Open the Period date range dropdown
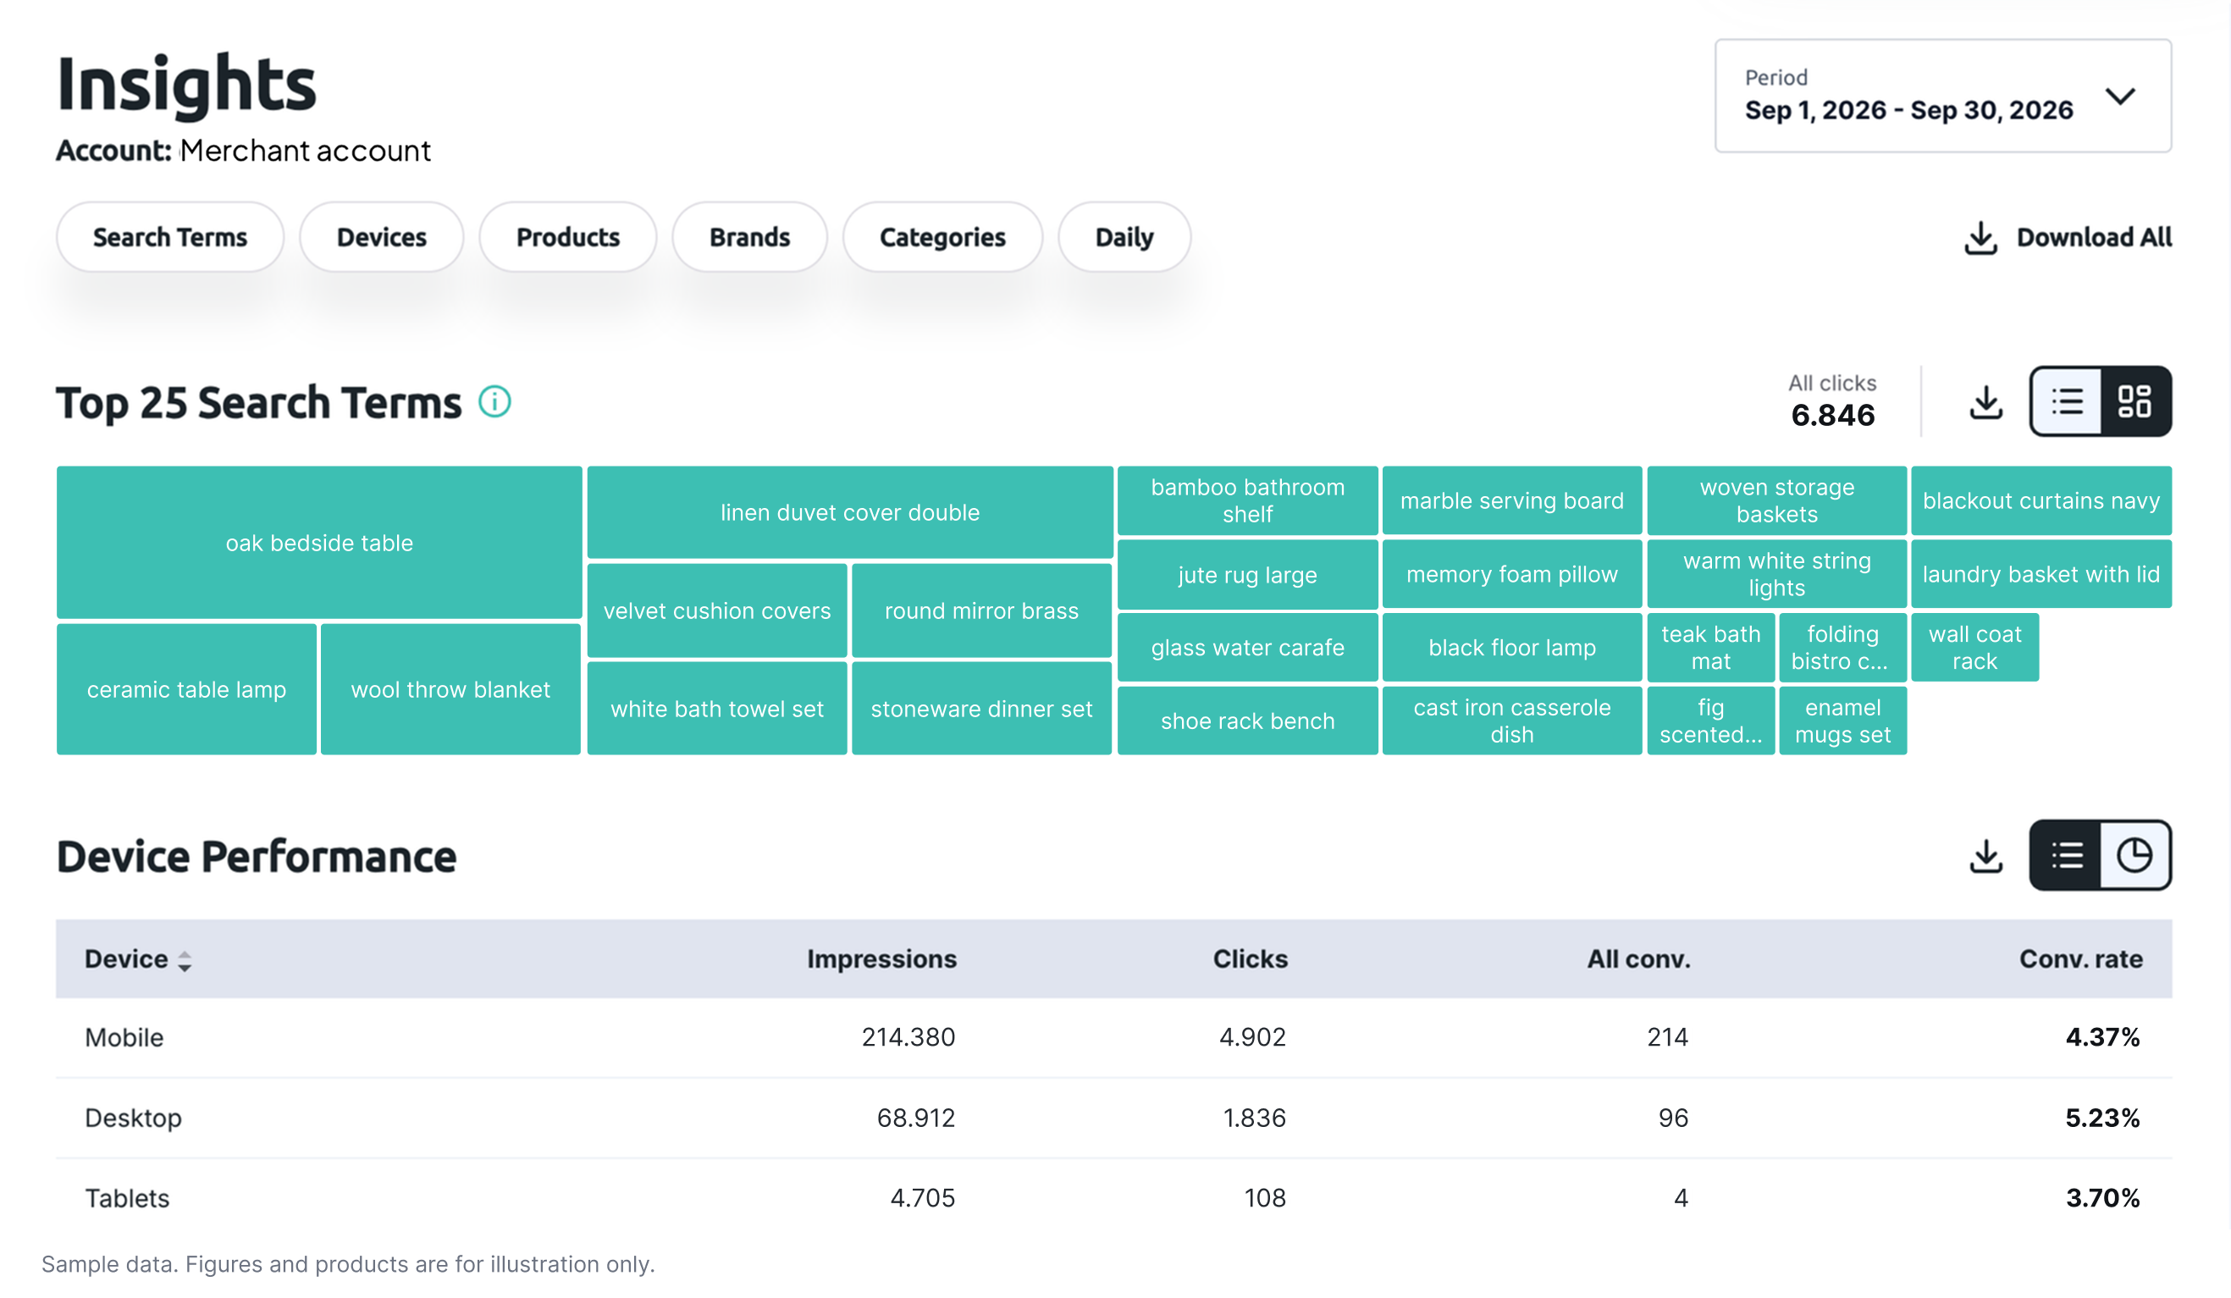Screen dimensions: 2231x1298 pyautogui.click(x=1942, y=96)
